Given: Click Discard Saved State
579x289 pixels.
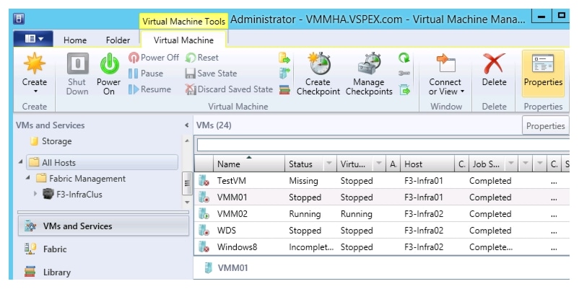Looking at the screenshot, I should click(x=229, y=89).
